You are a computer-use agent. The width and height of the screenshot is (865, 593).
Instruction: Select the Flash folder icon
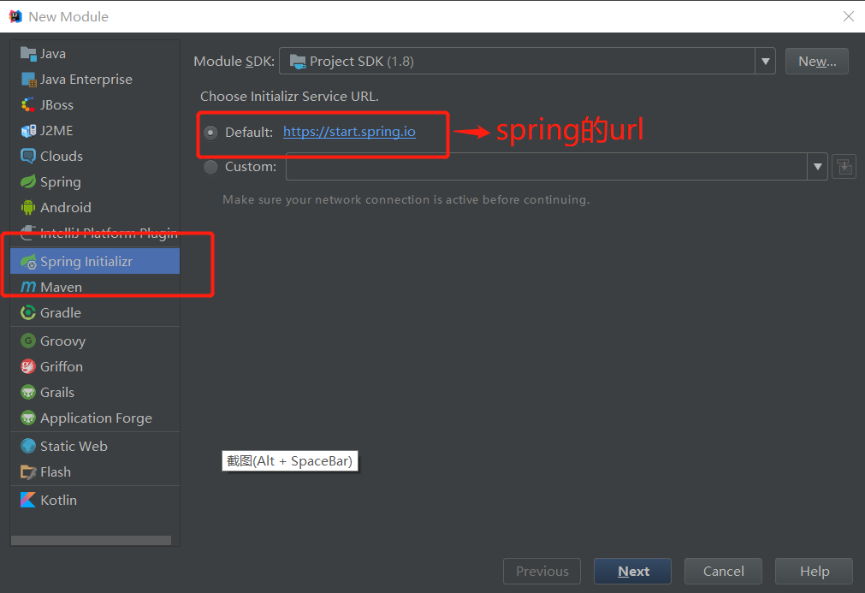pos(28,472)
